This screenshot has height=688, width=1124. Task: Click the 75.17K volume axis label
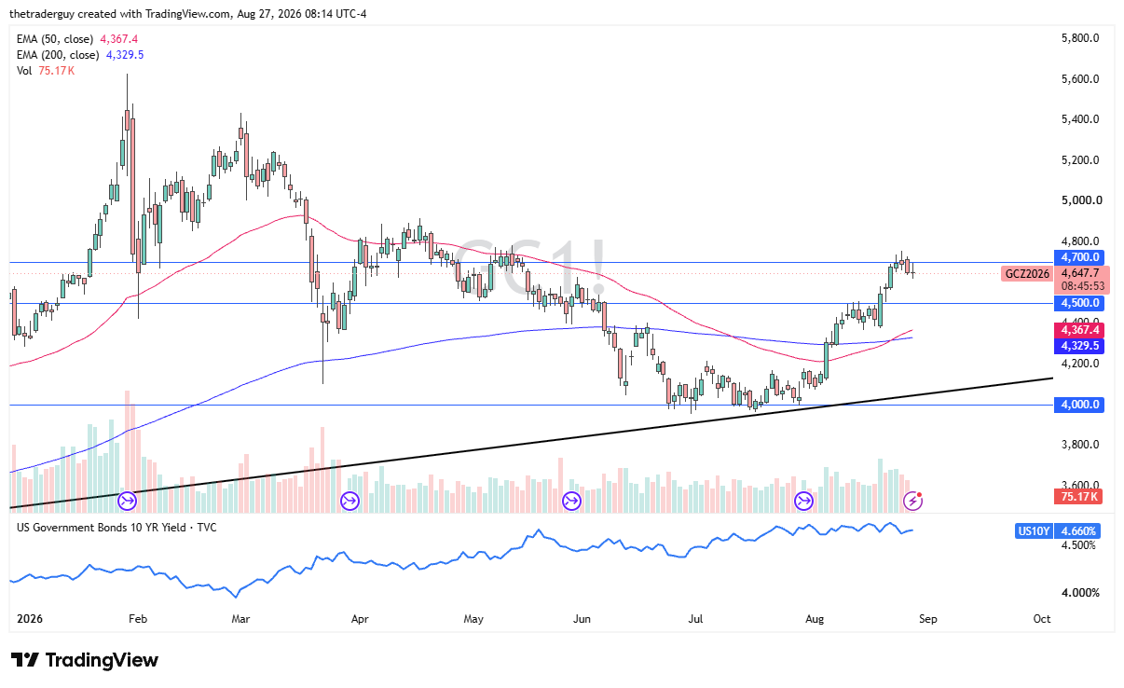tap(1079, 497)
